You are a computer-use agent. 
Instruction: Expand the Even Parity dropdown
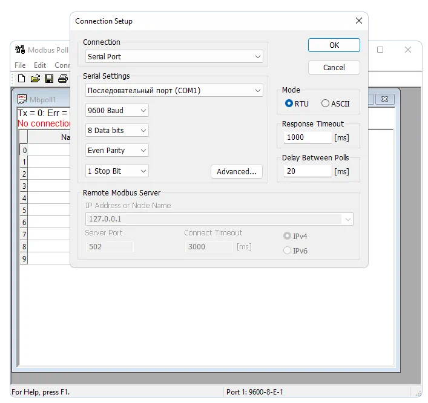tap(117, 151)
